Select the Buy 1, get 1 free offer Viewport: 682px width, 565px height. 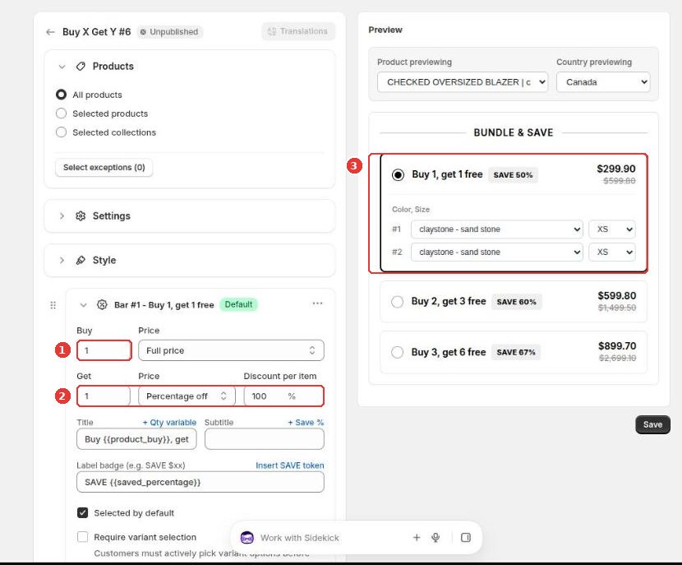click(398, 175)
